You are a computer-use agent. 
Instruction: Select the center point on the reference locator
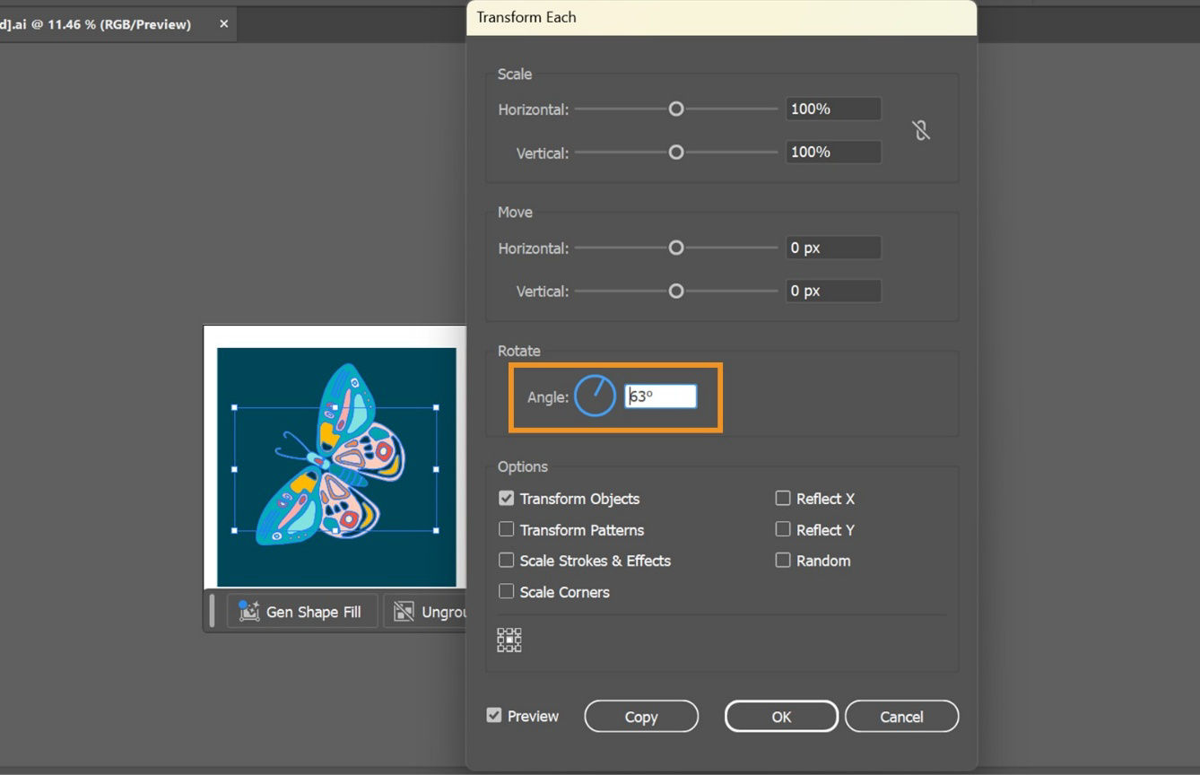(x=509, y=639)
